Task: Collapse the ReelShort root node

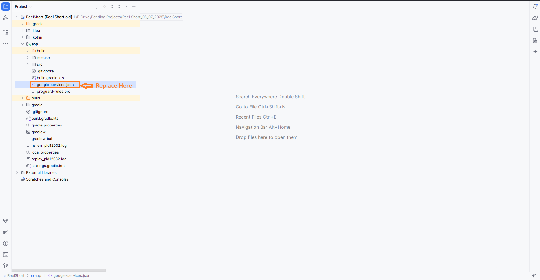Action: pos(17,17)
